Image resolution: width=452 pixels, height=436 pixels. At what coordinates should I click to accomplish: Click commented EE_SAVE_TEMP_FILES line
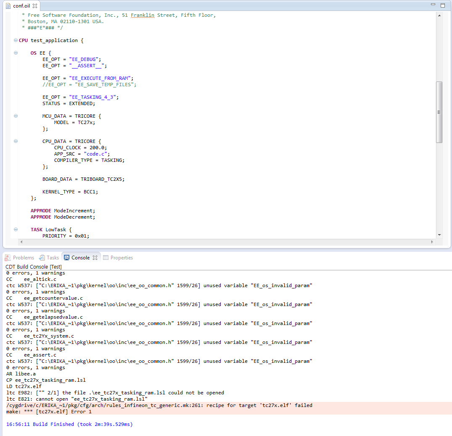(x=90, y=85)
